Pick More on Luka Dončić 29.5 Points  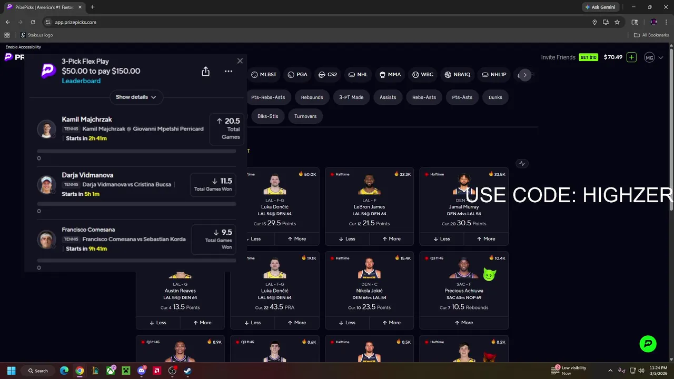[296, 238]
